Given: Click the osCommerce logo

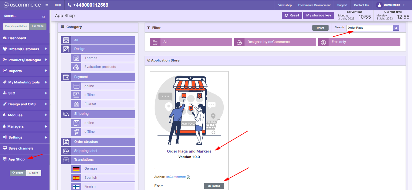Looking at the screenshot, I should point(22,5).
